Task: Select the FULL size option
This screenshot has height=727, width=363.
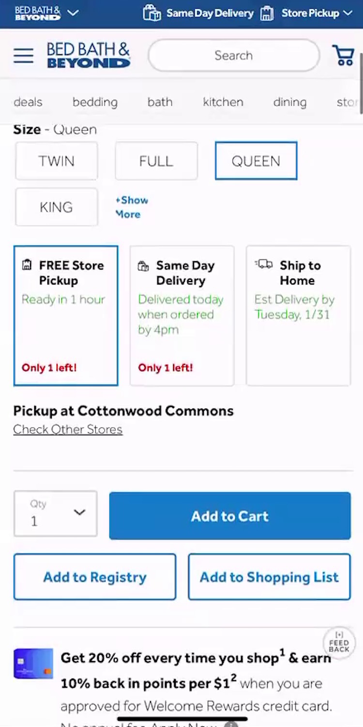Action: coord(156,161)
